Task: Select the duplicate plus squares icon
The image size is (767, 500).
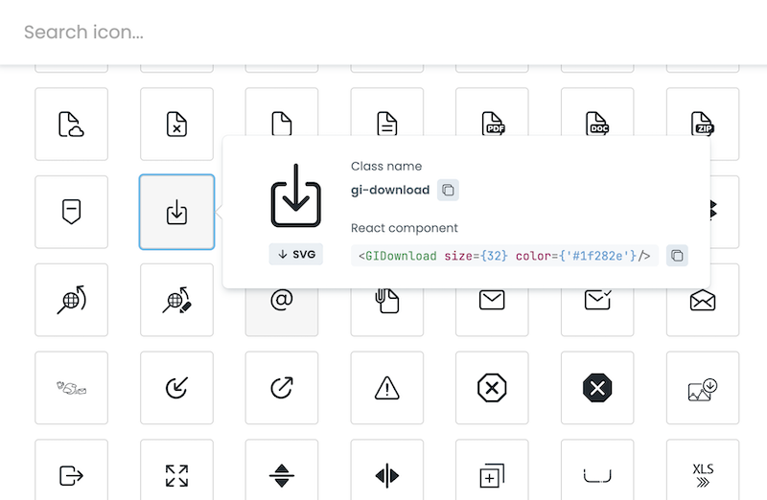Action: point(492,470)
